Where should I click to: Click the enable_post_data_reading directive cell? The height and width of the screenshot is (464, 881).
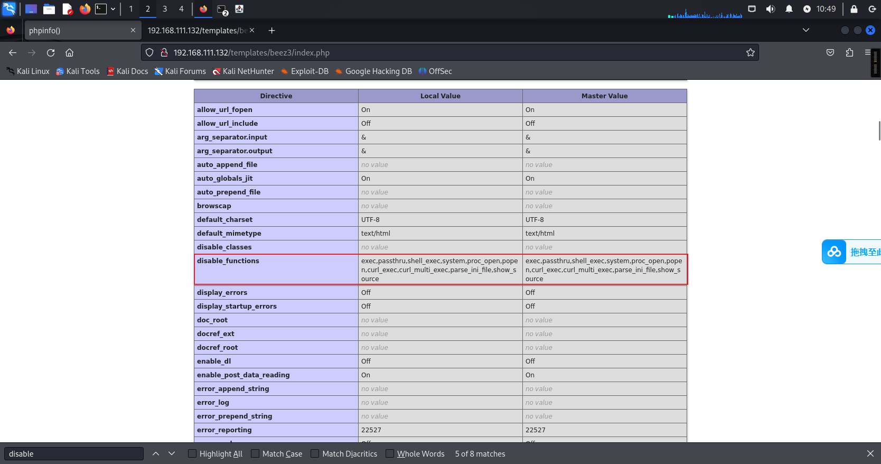tap(276, 375)
